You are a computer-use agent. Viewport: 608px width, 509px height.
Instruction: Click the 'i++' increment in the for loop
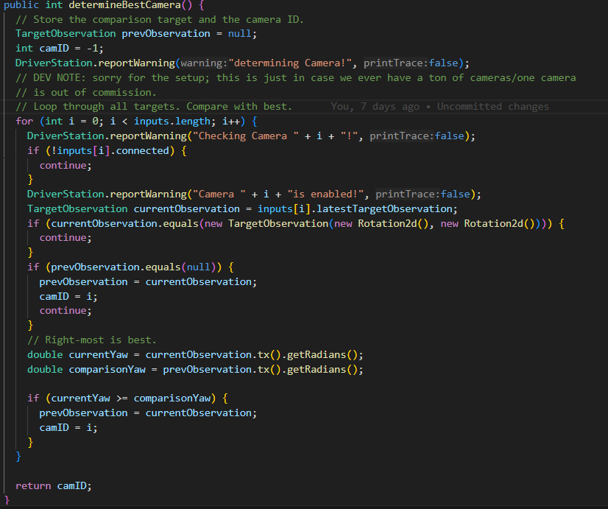(x=231, y=122)
